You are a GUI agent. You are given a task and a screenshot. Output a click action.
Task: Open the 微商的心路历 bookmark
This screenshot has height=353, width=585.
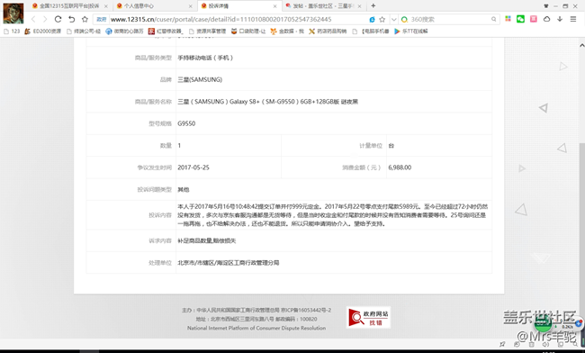pyautogui.click(x=124, y=32)
